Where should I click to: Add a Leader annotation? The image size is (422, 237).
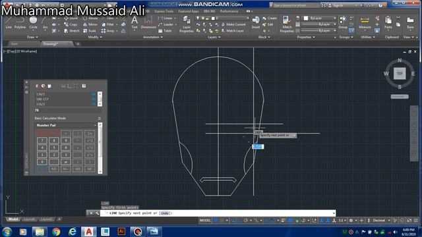point(166,24)
